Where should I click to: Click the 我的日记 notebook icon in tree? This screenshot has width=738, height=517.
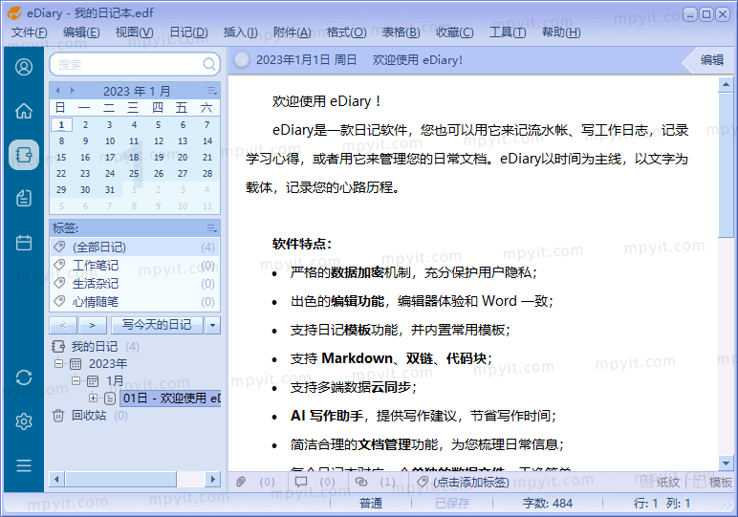[x=58, y=347]
